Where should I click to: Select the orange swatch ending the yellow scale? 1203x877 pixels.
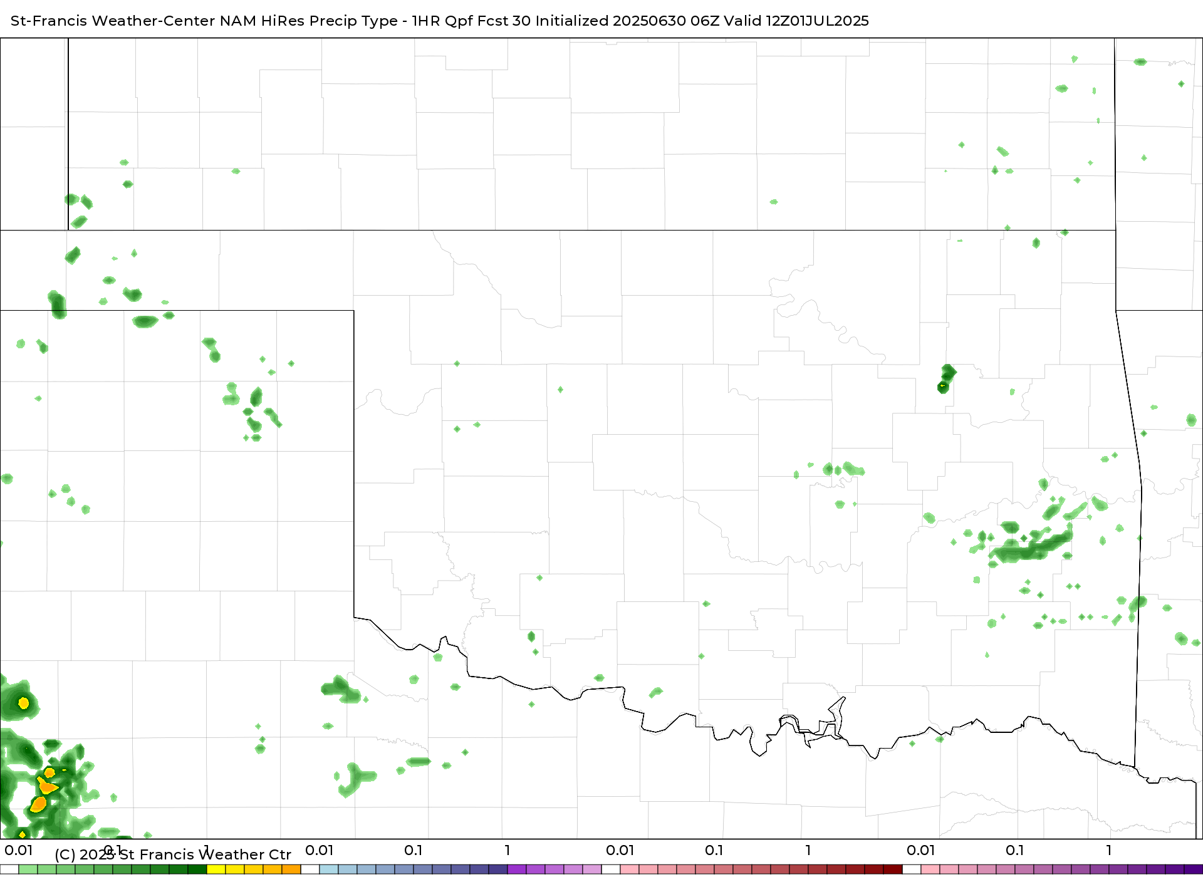291,869
